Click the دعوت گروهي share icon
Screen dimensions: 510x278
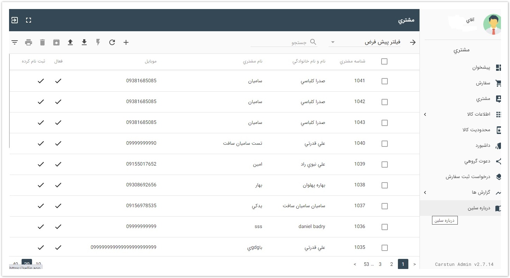tap(498, 161)
